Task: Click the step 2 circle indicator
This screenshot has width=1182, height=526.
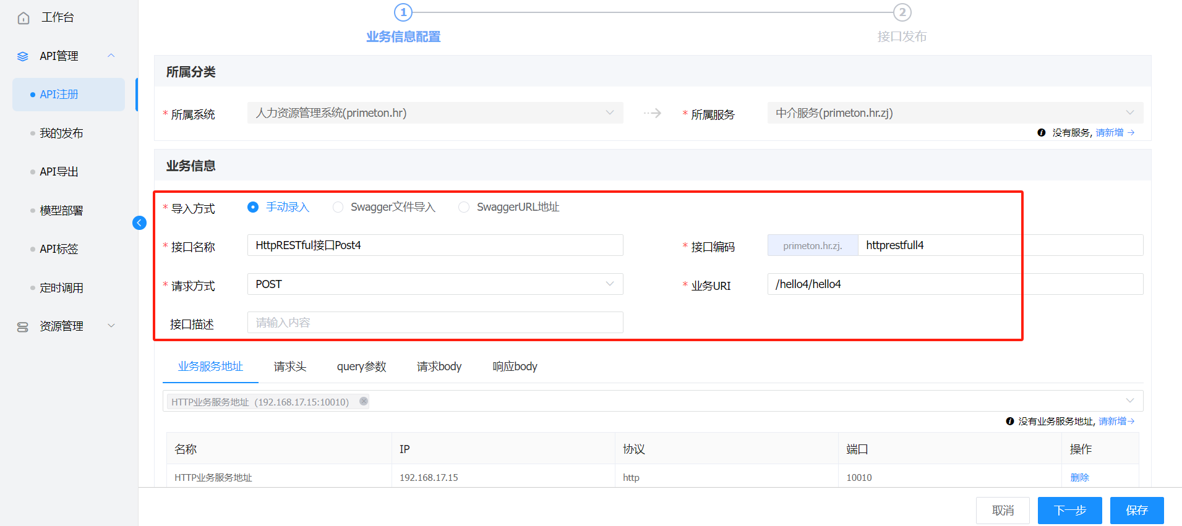Action: [x=902, y=12]
